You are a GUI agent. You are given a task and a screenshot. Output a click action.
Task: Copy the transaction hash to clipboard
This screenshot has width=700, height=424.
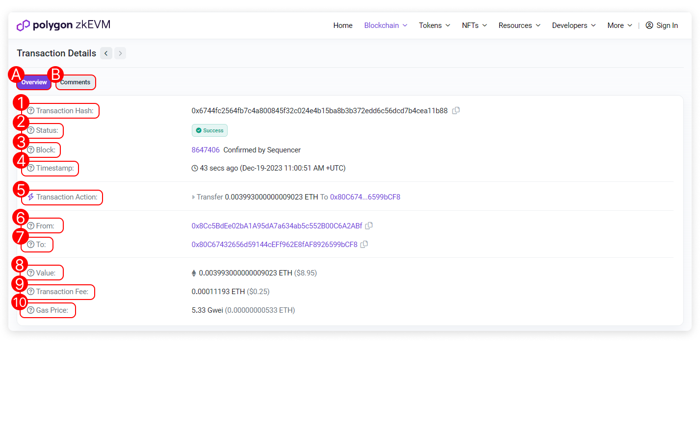(x=456, y=111)
